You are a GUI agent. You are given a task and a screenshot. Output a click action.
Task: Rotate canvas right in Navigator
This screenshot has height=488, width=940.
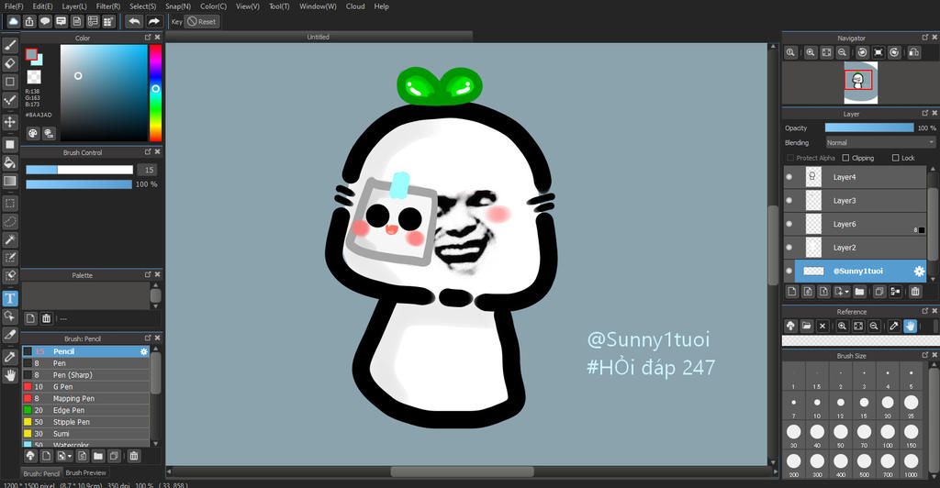[x=894, y=52]
